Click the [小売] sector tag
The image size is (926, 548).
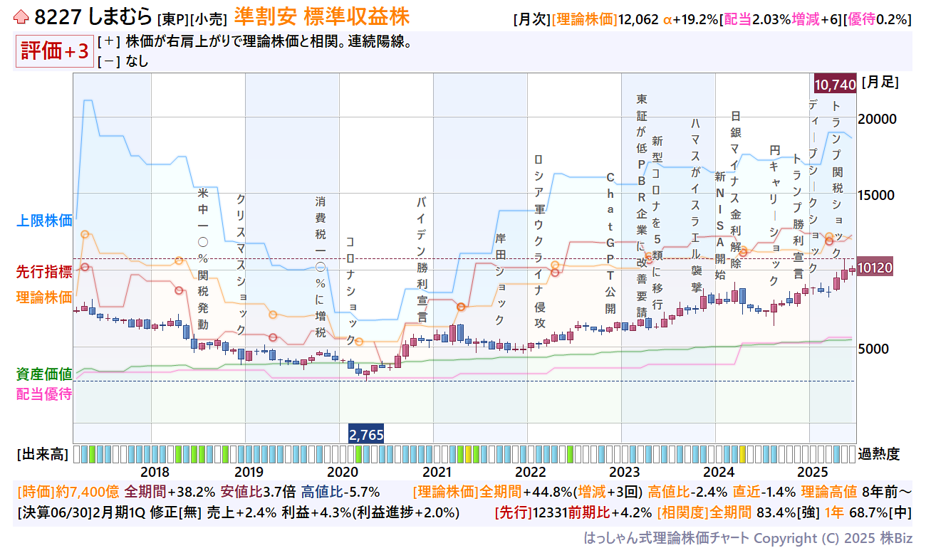tap(207, 18)
